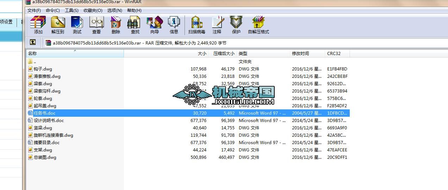Select the file 任务书.doc
The height and width of the screenshot is (190, 448).
[44, 113]
